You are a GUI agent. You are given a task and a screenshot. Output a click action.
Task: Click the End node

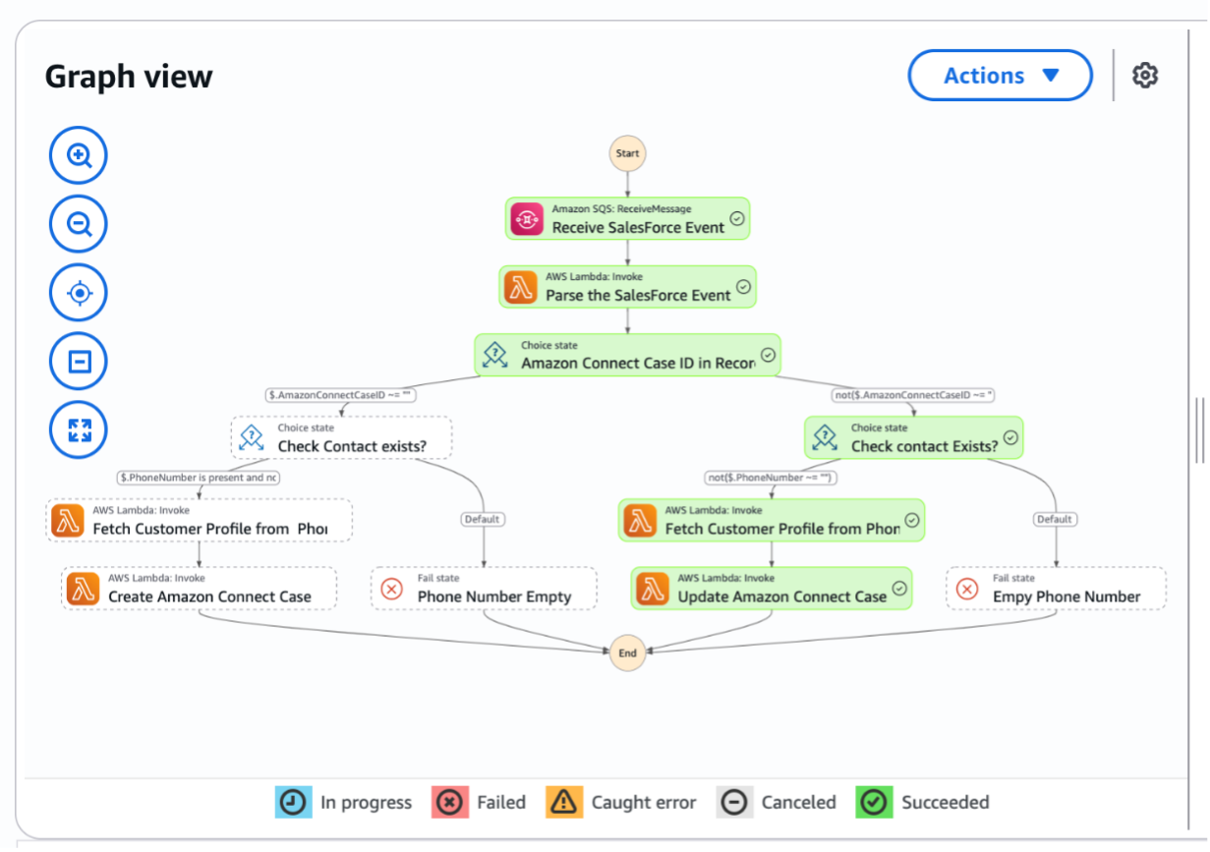pos(627,653)
